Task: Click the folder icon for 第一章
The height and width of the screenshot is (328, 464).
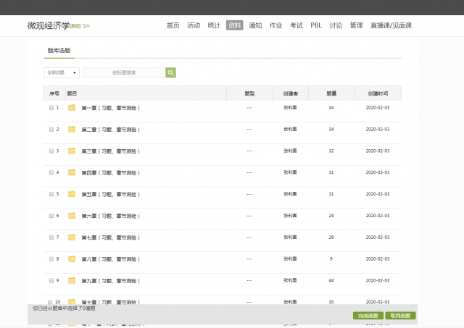Action: coord(72,108)
